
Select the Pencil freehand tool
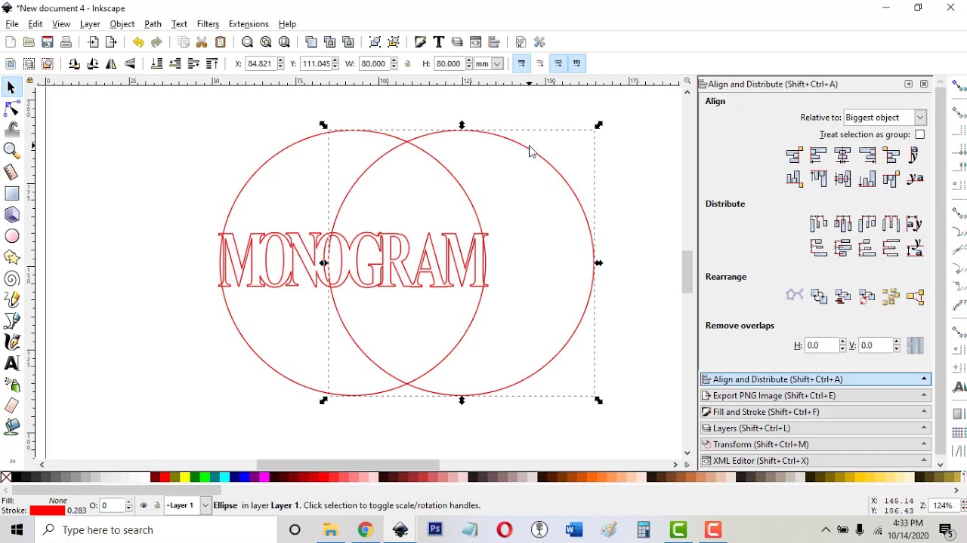[x=11, y=300]
